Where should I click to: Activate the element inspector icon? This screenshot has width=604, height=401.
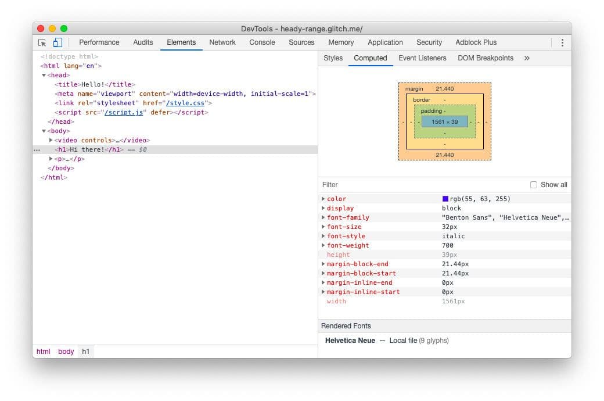pyautogui.click(x=42, y=42)
